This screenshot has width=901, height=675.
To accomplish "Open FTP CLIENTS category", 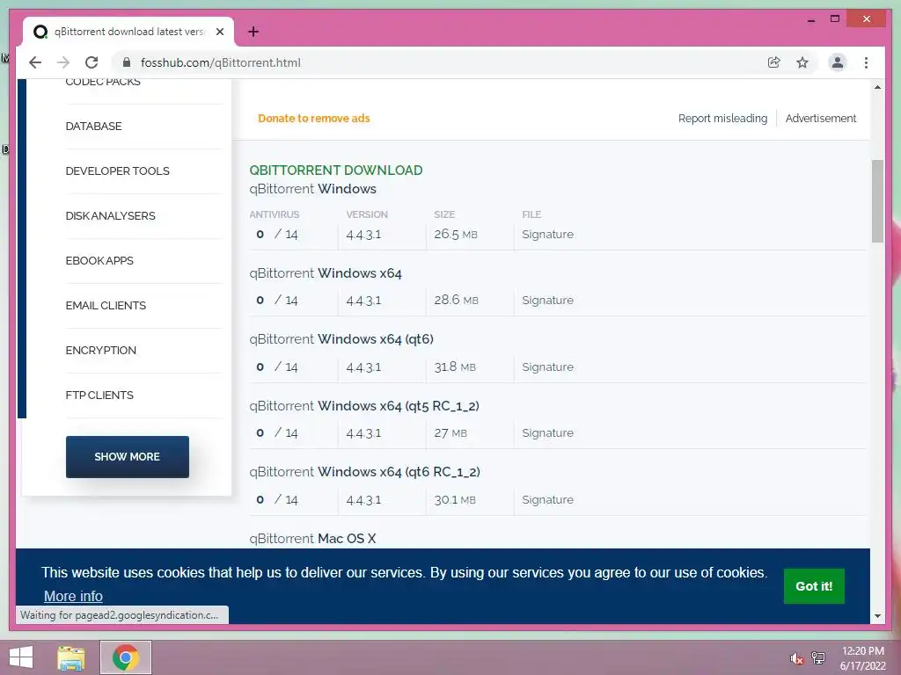I will [x=99, y=395].
